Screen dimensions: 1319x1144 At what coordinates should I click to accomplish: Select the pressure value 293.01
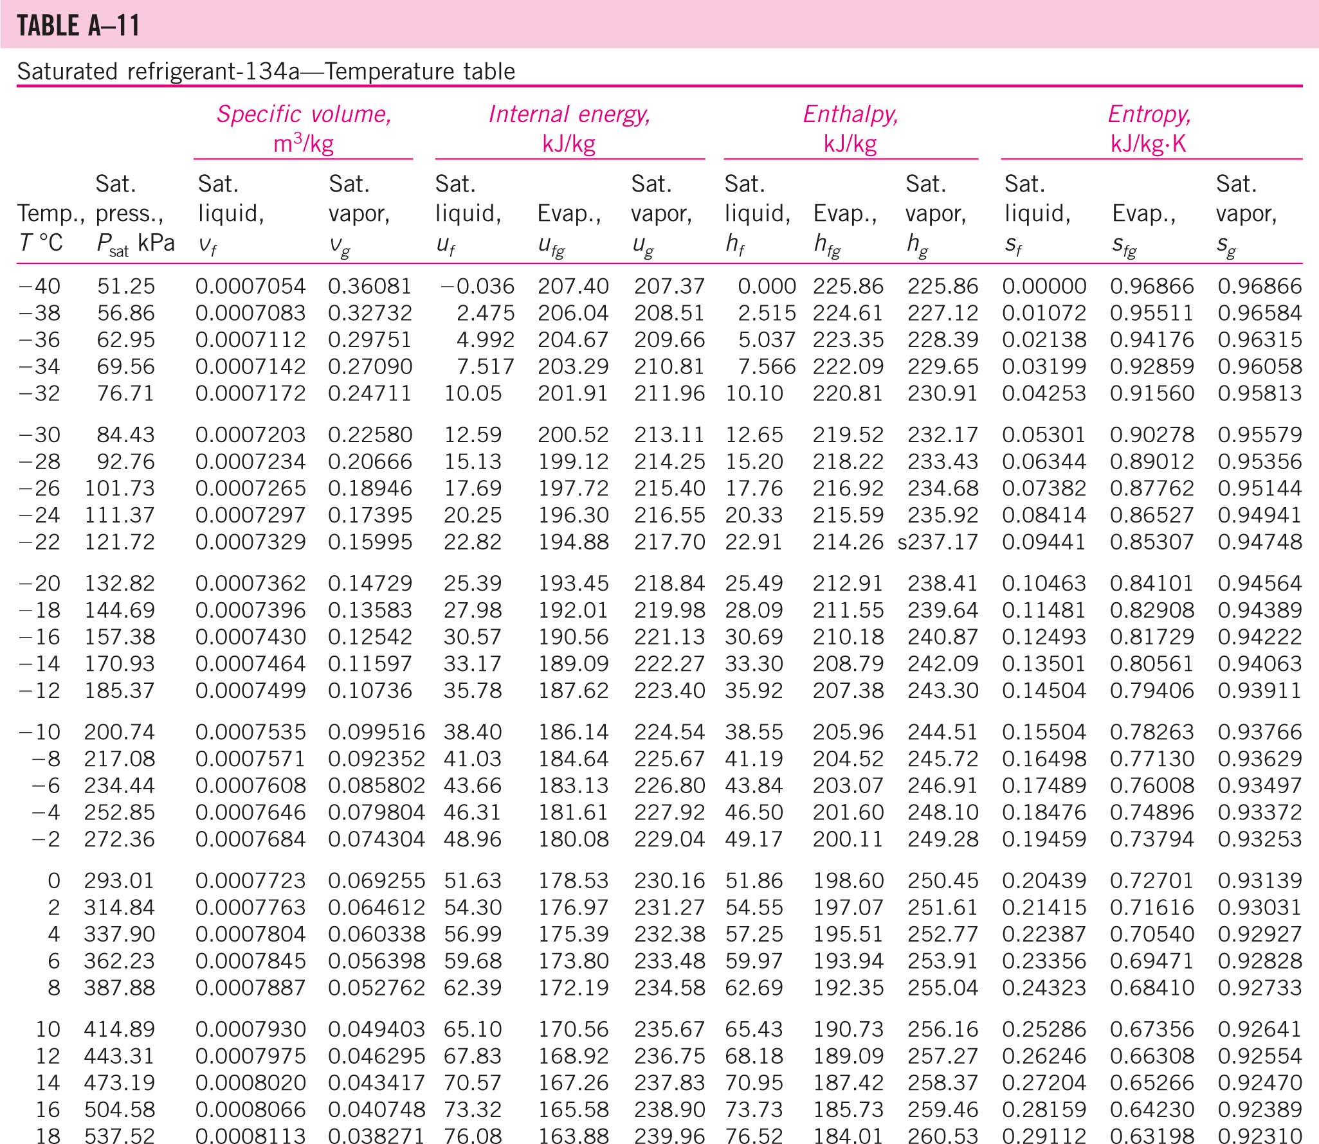[120, 881]
